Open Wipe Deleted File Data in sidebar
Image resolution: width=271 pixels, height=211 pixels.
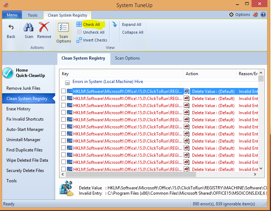[27, 160]
